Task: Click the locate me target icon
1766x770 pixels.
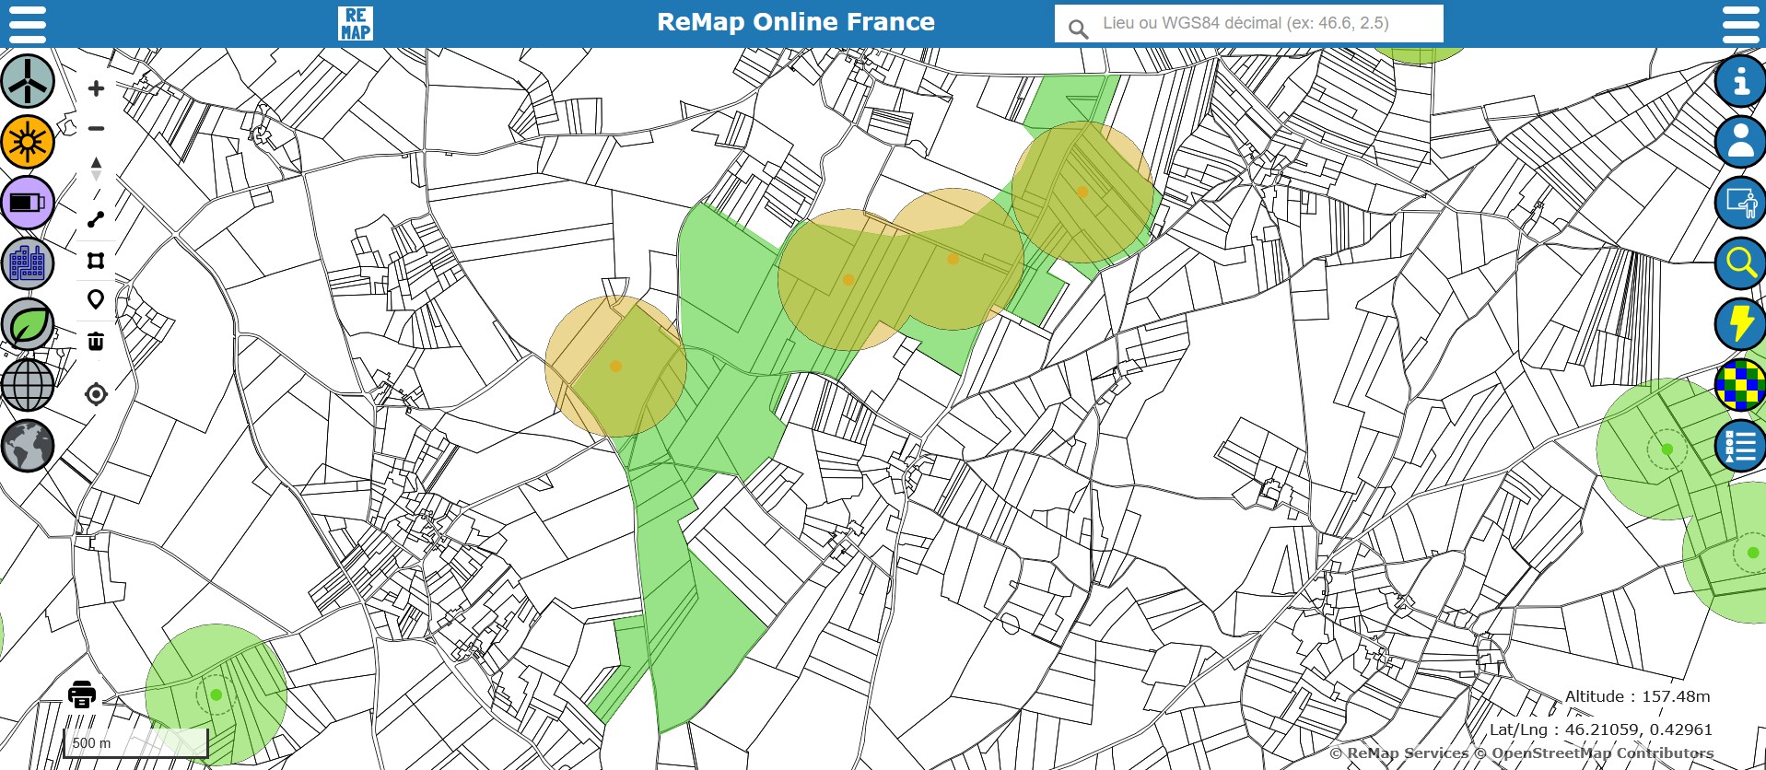Action: coord(96,394)
